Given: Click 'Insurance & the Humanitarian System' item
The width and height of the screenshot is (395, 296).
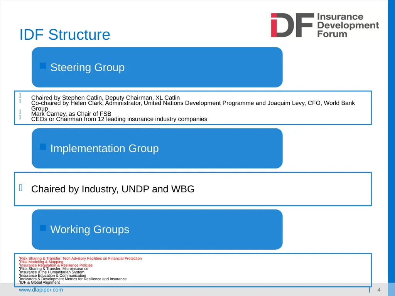Looking at the screenshot, I should (x=52, y=272).
